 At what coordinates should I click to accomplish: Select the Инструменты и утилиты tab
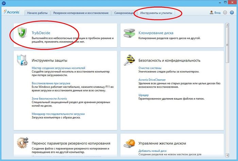click(156, 13)
